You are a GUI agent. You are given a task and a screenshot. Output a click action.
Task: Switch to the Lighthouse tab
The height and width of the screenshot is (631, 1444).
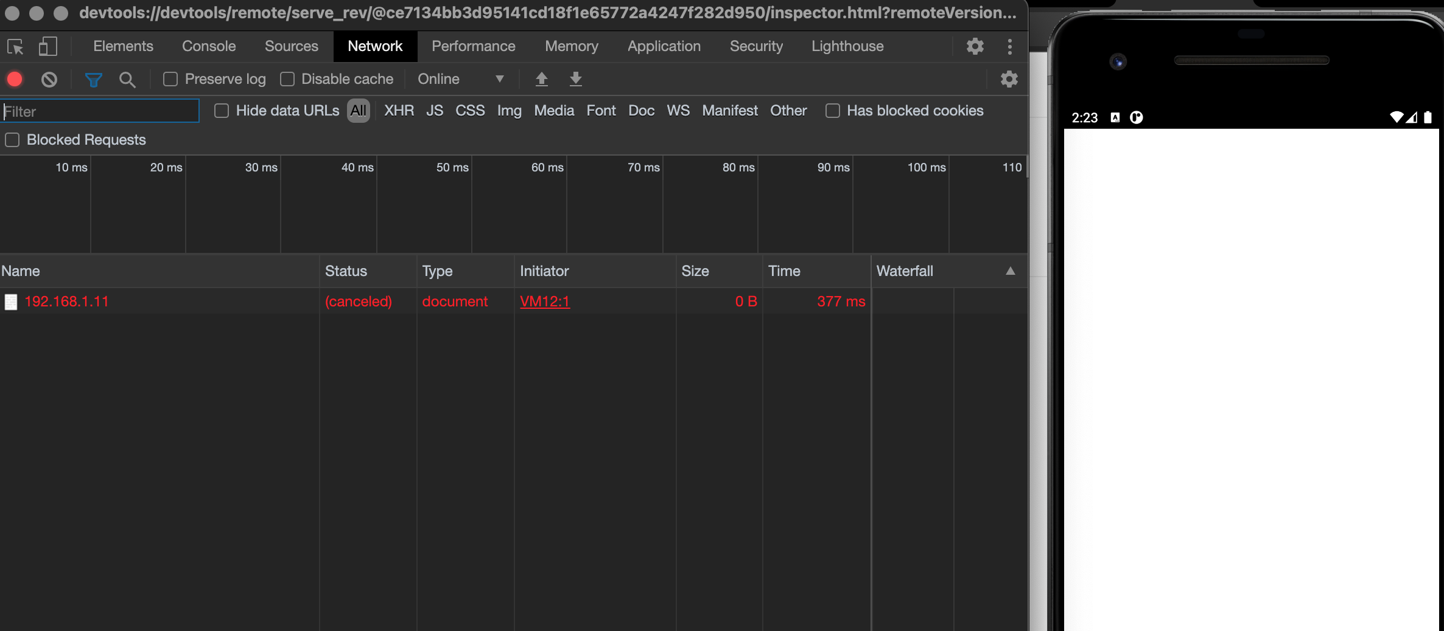point(847,46)
